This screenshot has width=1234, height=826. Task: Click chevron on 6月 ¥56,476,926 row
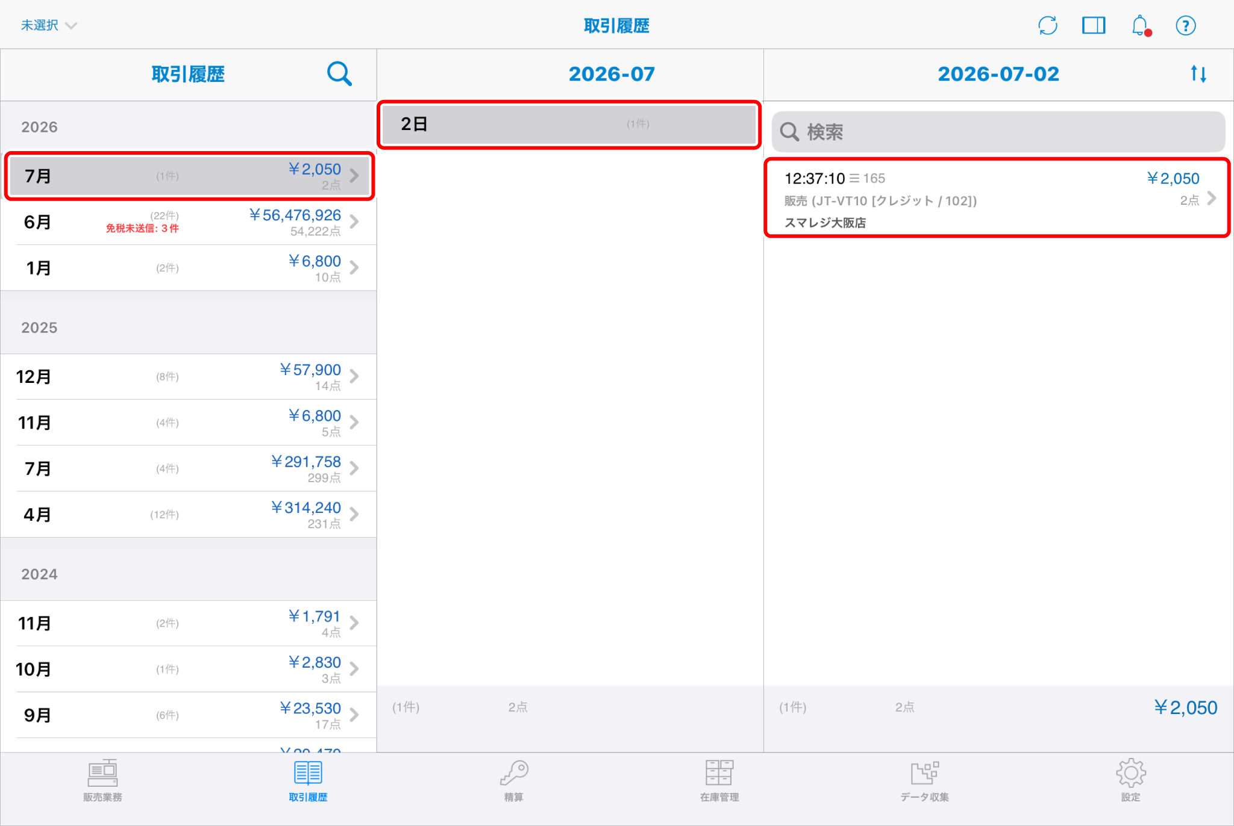click(355, 222)
